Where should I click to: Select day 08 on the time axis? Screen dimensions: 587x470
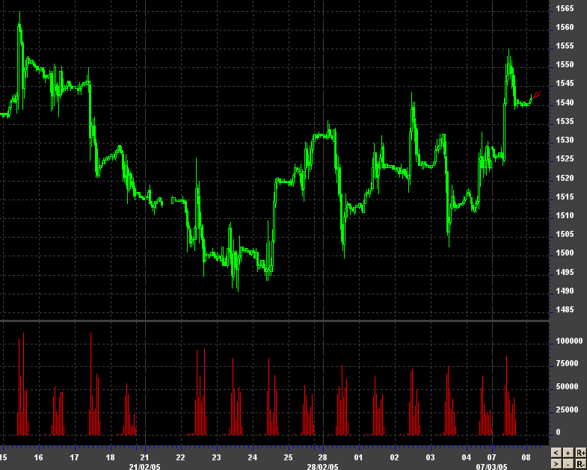tap(526, 457)
